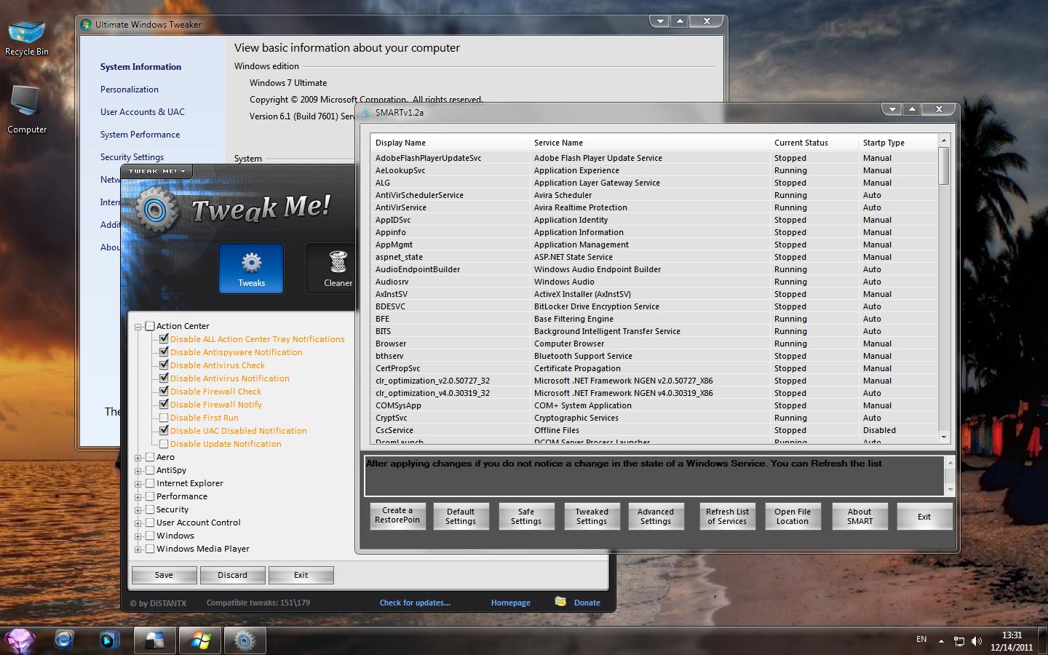Open the Recycle Bin desktop icon
1048x655 pixels.
click(26, 38)
